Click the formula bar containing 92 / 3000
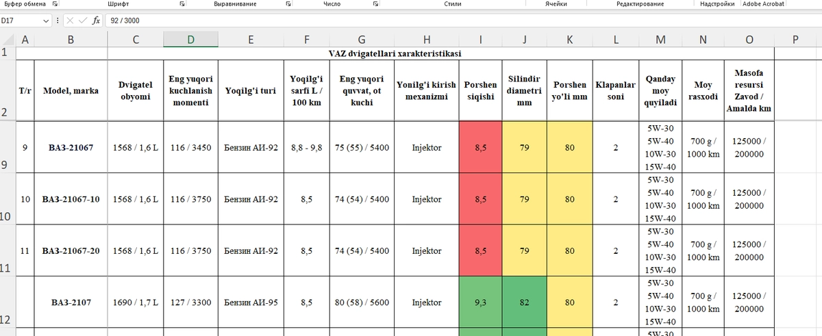The height and width of the screenshot is (336, 822). (462, 21)
